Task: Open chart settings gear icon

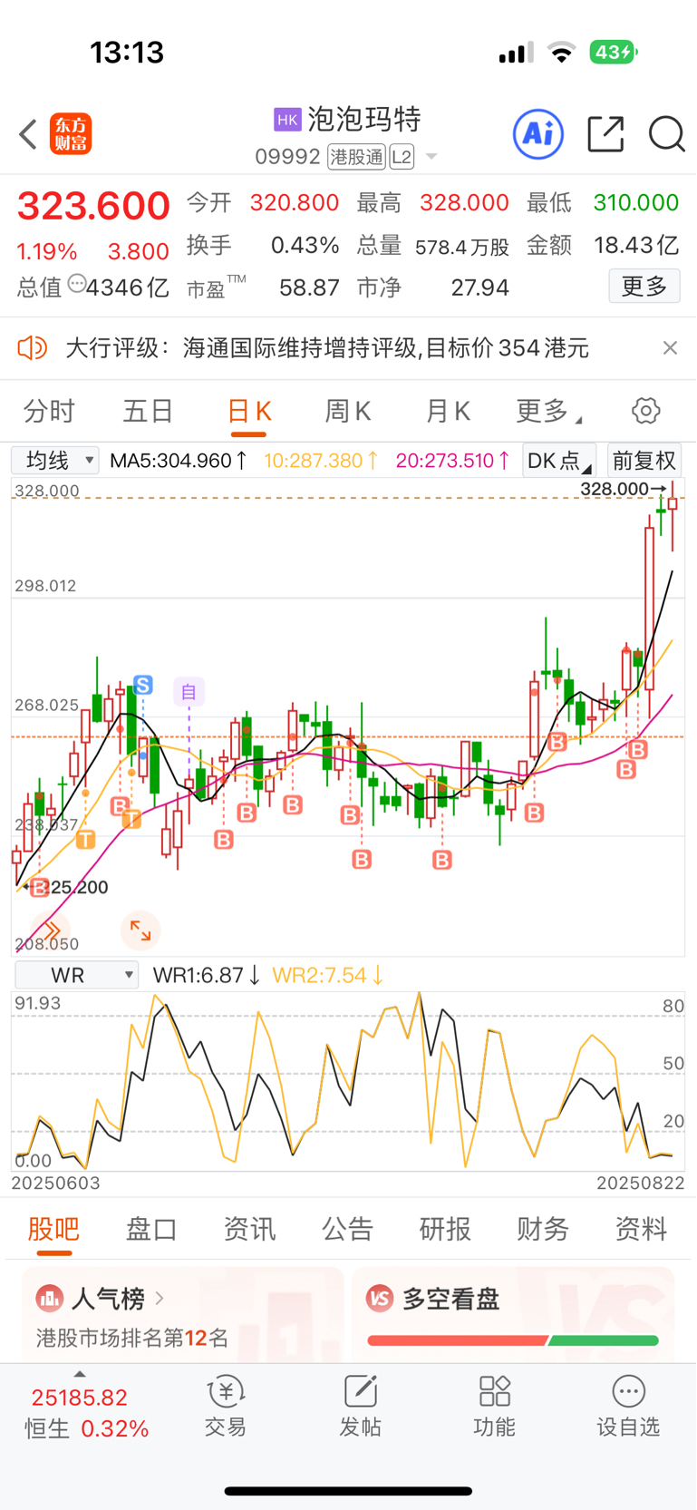Action: (645, 411)
